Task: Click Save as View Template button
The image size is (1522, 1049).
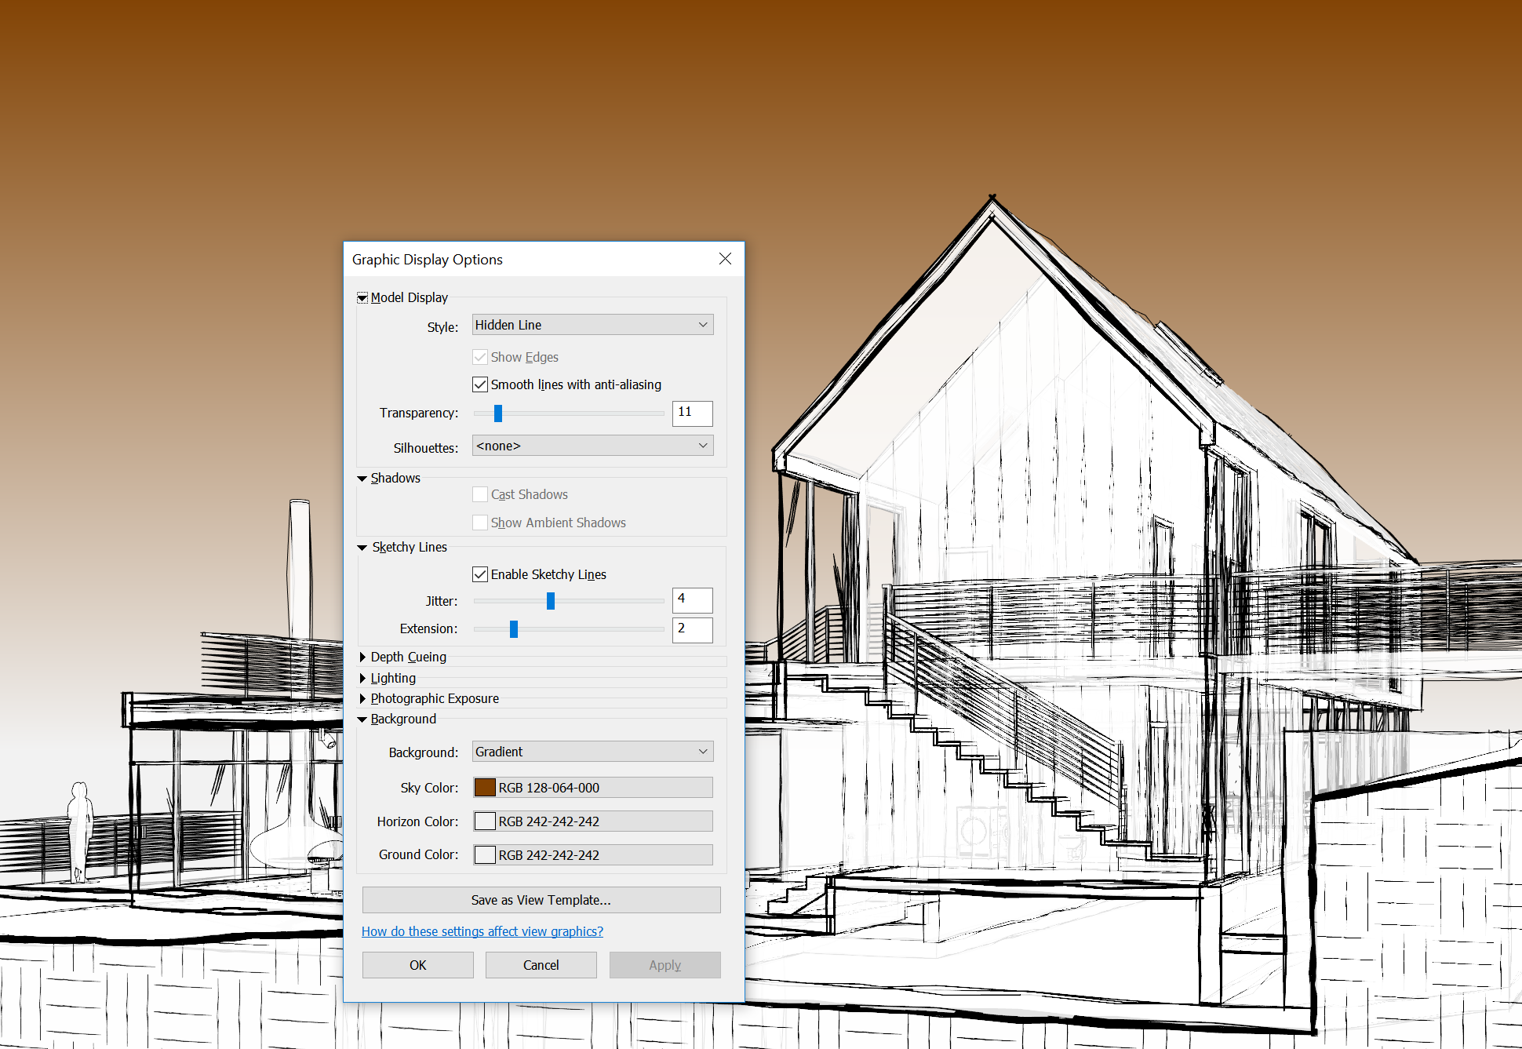Action: coord(541,898)
